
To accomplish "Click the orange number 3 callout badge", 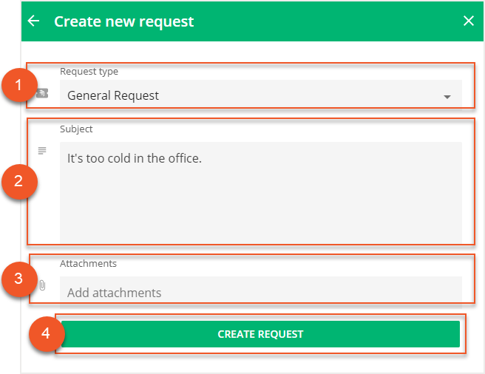I will pos(18,279).
